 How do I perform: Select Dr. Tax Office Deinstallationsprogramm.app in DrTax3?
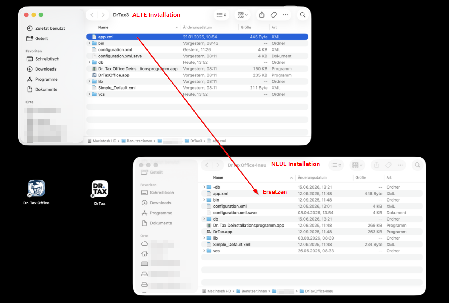[197, 69]
